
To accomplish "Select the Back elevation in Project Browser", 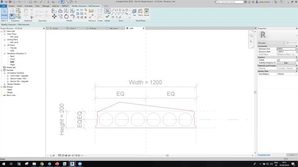I will [12, 56].
